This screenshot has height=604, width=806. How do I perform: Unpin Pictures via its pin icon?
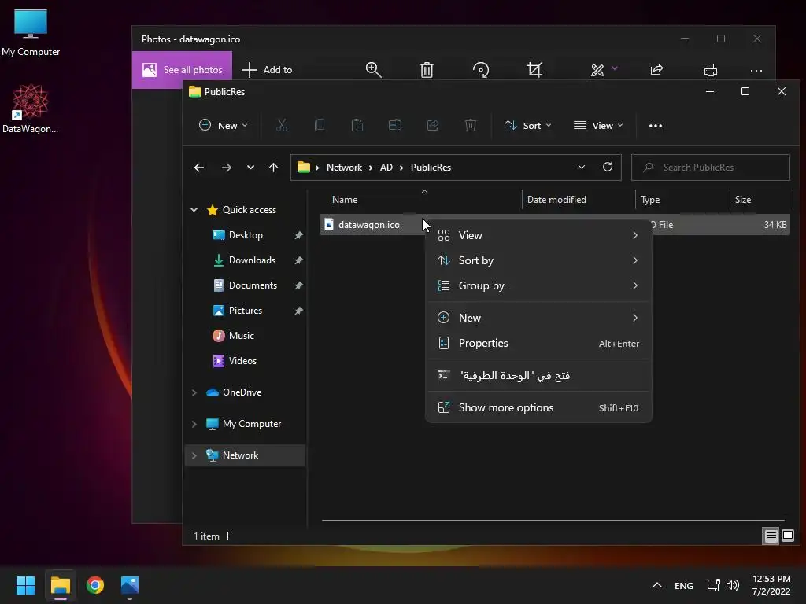(298, 311)
